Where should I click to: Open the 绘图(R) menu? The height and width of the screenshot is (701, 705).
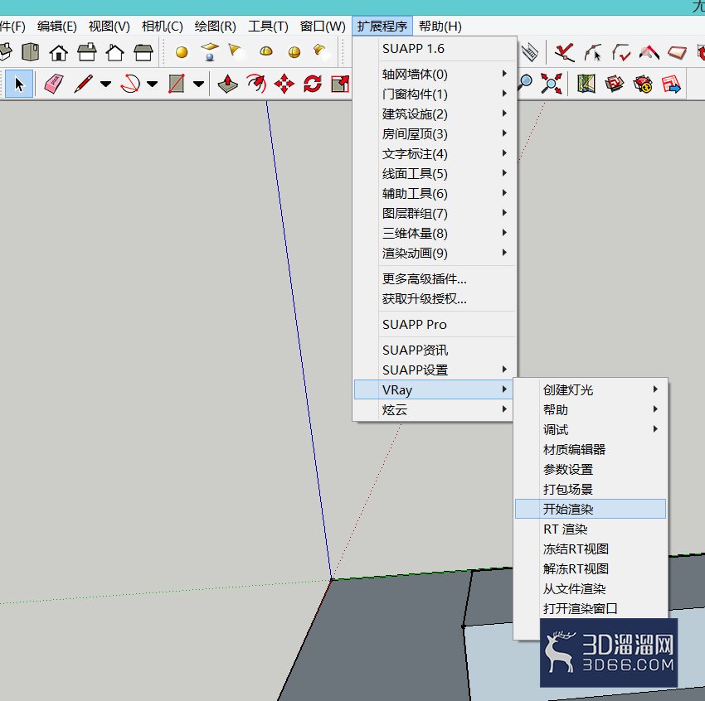216,26
